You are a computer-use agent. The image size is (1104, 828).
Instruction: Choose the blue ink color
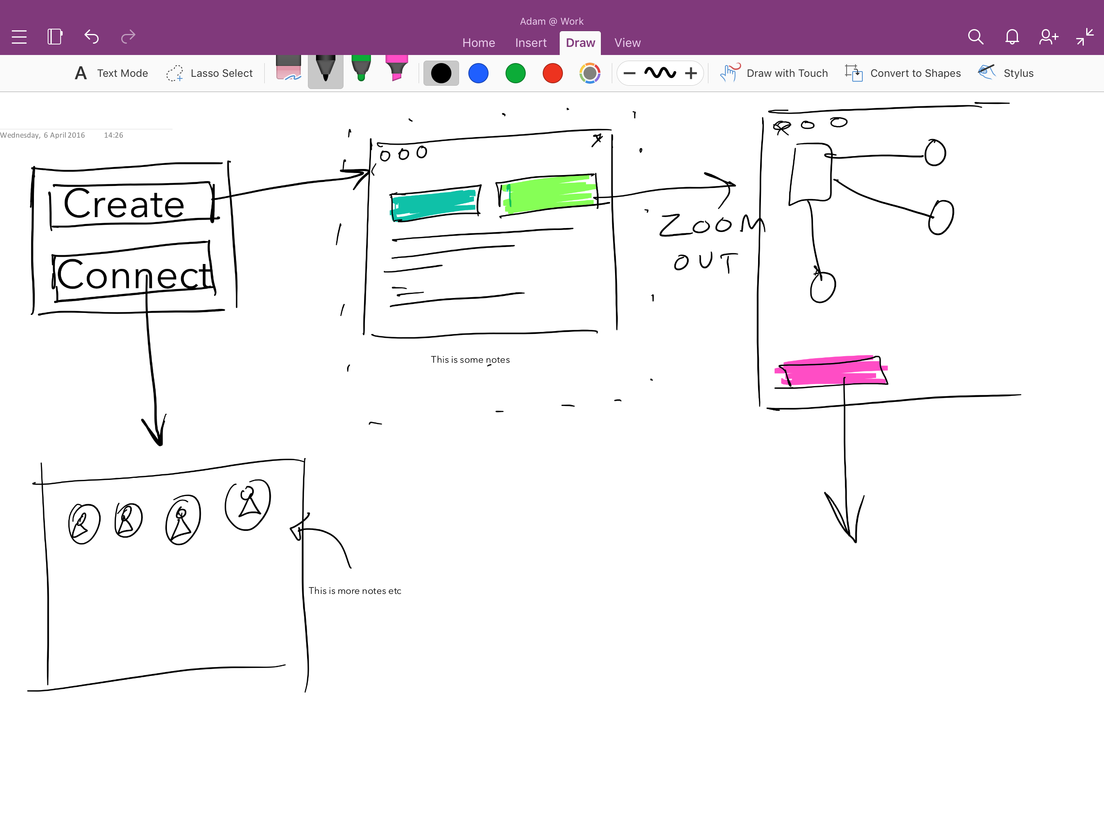[478, 74]
